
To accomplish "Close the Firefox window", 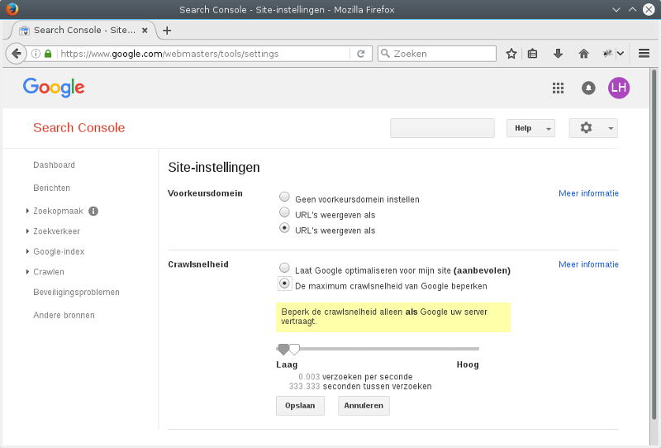I will pos(649,9).
